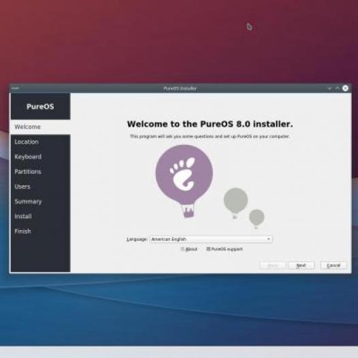Minimize the installer using the down chevron

[x=329, y=88]
